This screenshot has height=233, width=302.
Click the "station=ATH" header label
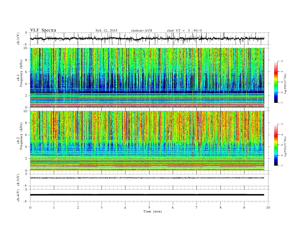pos(141,30)
